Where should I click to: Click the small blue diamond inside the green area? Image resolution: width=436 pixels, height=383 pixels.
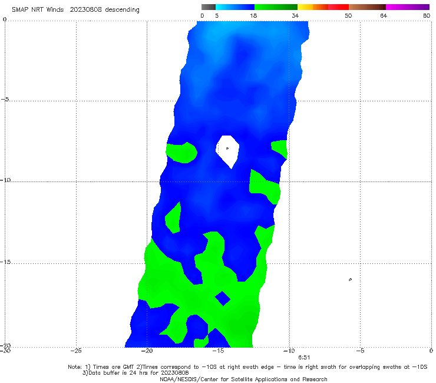[223, 299]
